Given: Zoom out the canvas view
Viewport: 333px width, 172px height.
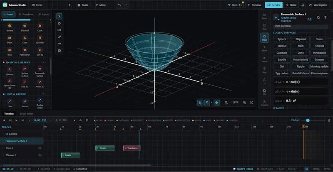Looking at the screenshot, I should point(226,103).
